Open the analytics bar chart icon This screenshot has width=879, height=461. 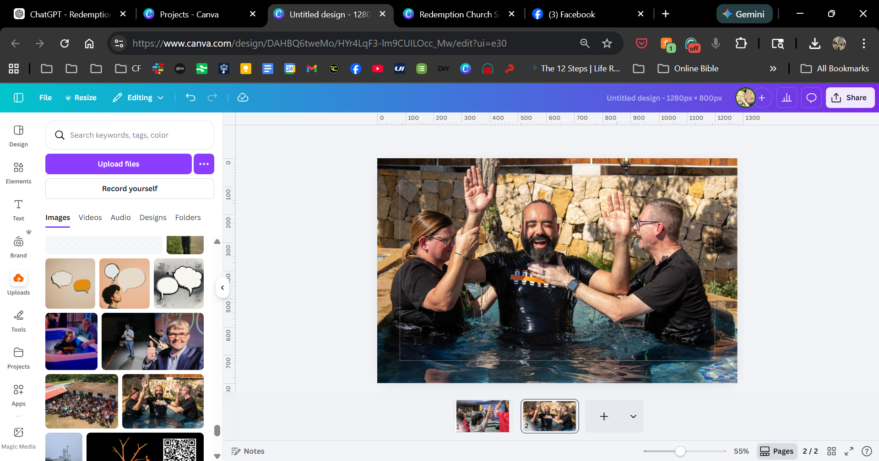coord(787,98)
